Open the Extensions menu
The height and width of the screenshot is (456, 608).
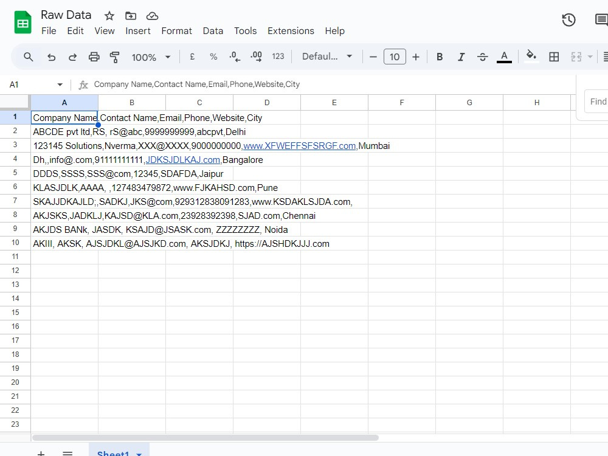[x=291, y=31]
